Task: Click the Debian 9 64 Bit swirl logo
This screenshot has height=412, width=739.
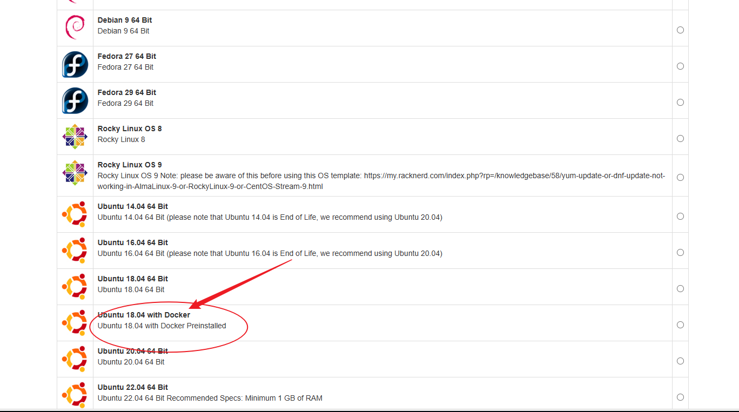Action: (x=75, y=28)
